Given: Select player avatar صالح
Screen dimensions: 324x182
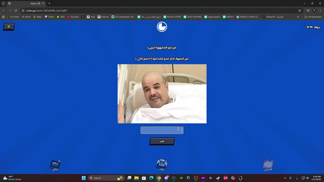Looking at the screenshot, I should pyautogui.click(x=55, y=166).
